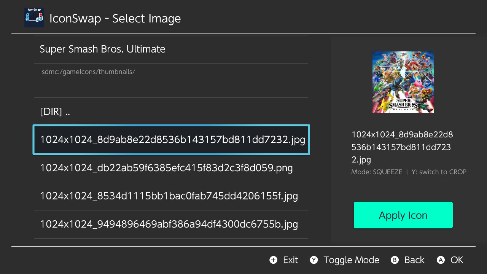Pick the 9494896469ab .jpg file

point(171,224)
